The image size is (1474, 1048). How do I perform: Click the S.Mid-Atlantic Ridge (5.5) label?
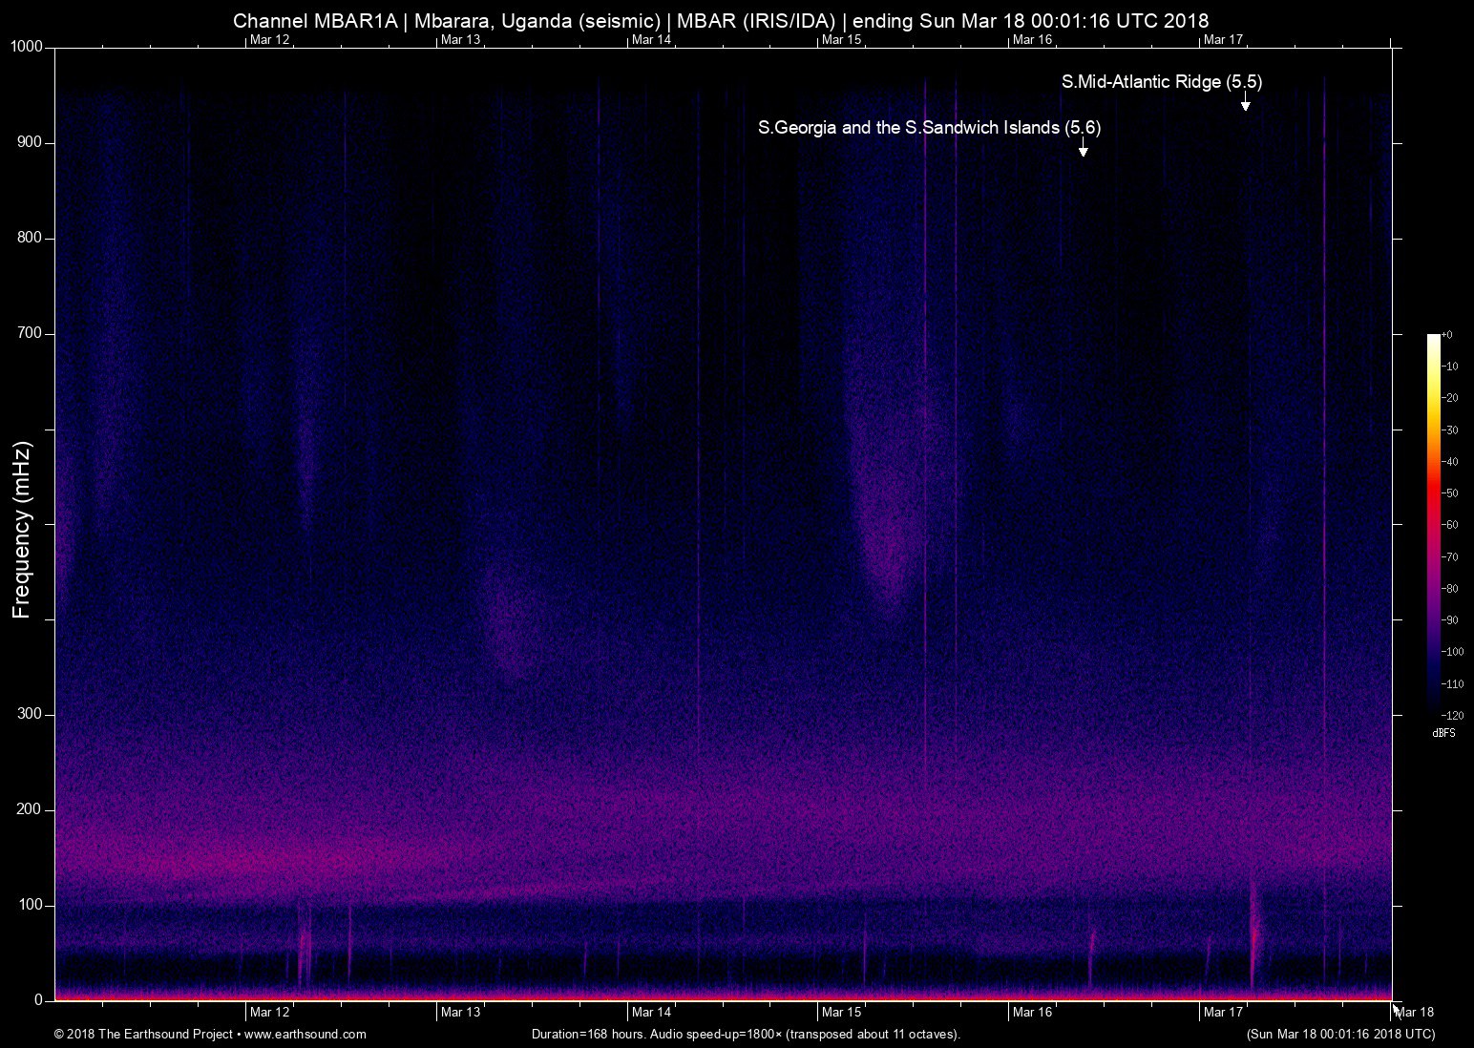pyautogui.click(x=1161, y=82)
